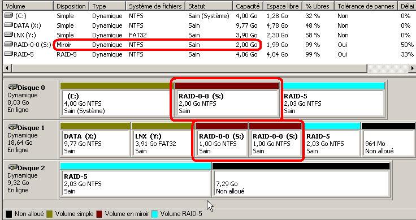Sort by the Type column header
416x220 pixels.
(x=107, y=6)
